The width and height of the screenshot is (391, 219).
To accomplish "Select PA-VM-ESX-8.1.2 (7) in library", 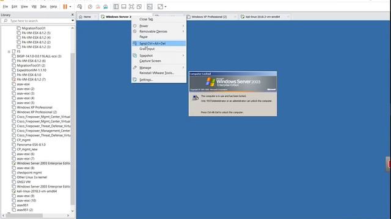I will coord(31,80).
